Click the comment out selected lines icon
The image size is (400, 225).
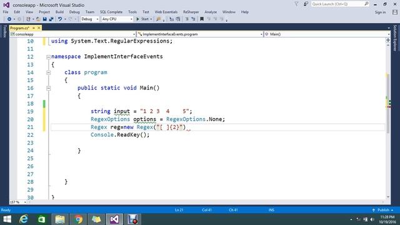tap(171, 19)
